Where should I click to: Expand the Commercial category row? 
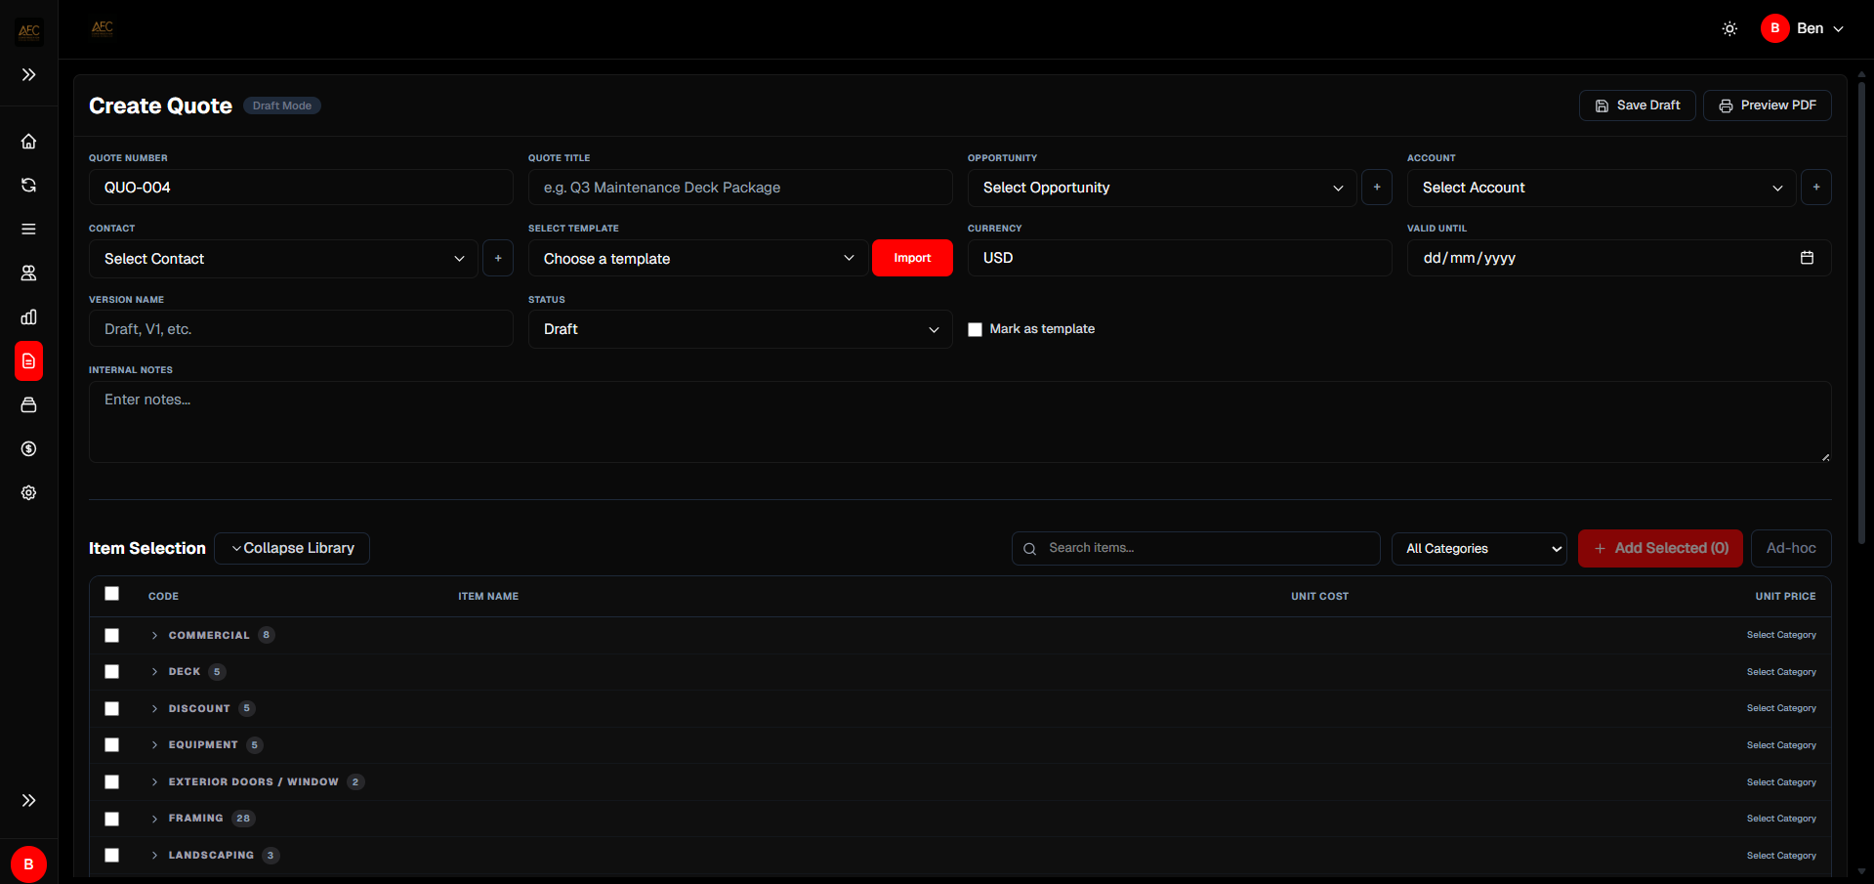[x=154, y=636]
